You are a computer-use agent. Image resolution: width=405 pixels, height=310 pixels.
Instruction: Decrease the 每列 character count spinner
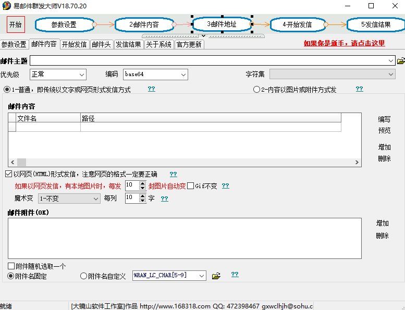tap(142, 200)
